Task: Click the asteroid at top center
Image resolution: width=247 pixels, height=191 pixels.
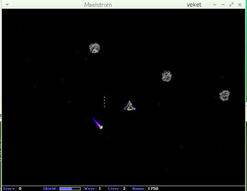Action: click(95, 48)
